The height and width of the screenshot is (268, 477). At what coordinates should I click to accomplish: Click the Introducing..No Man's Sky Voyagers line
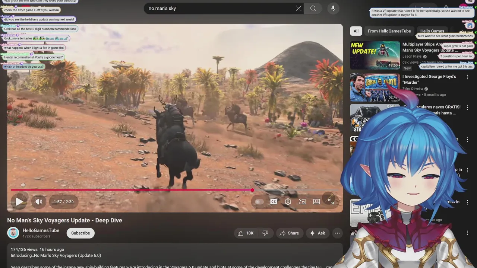click(56, 255)
